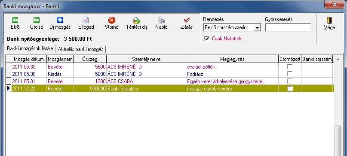This screenshot has height=156, width=347.
Task: Click the 2011.05.31 date cell
Action: [x=29, y=81]
